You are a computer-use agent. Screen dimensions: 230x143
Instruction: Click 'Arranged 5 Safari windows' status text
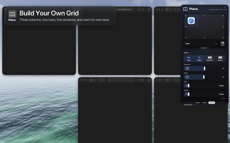(x=218, y=10)
